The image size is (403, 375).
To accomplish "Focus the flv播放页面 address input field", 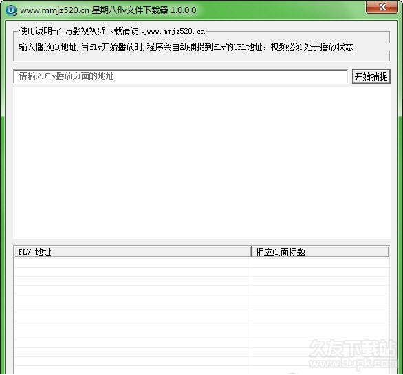I will (180, 76).
